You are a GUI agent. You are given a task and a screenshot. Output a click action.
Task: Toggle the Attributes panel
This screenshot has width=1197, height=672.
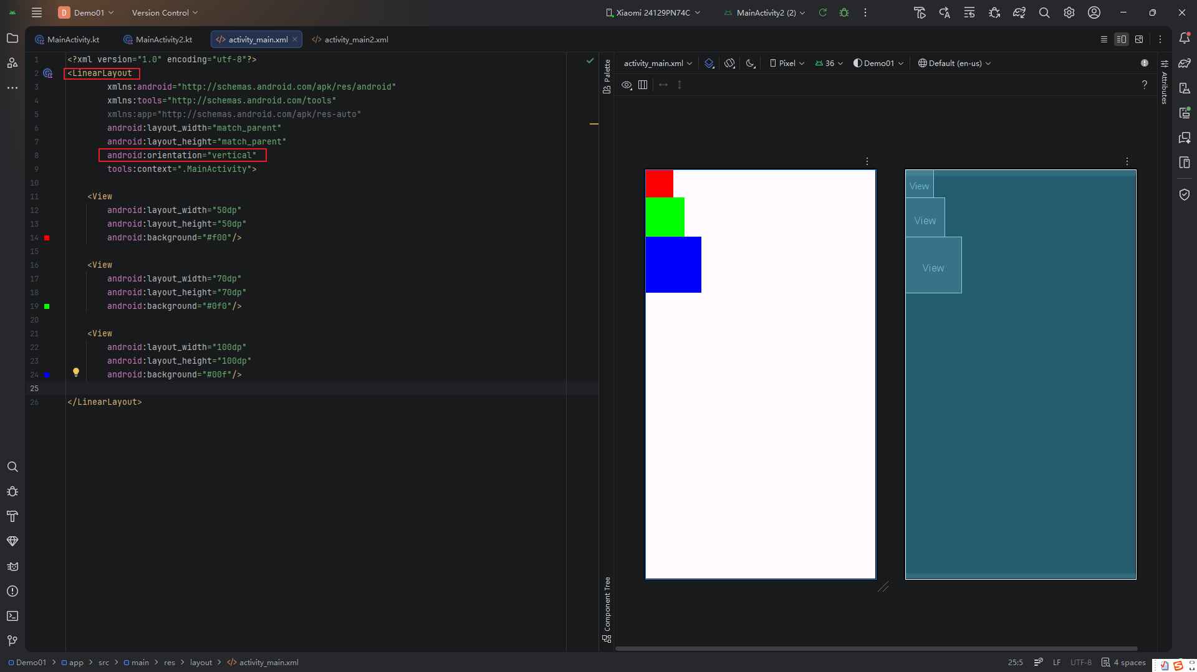[x=1164, y=83]
